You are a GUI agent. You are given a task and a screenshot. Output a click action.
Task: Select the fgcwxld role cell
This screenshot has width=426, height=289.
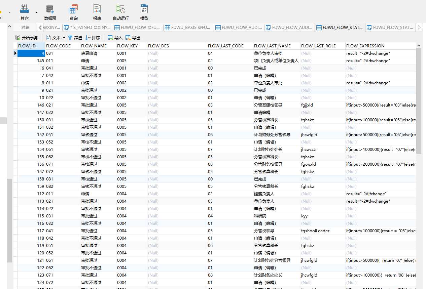click(x=323, y=164)
